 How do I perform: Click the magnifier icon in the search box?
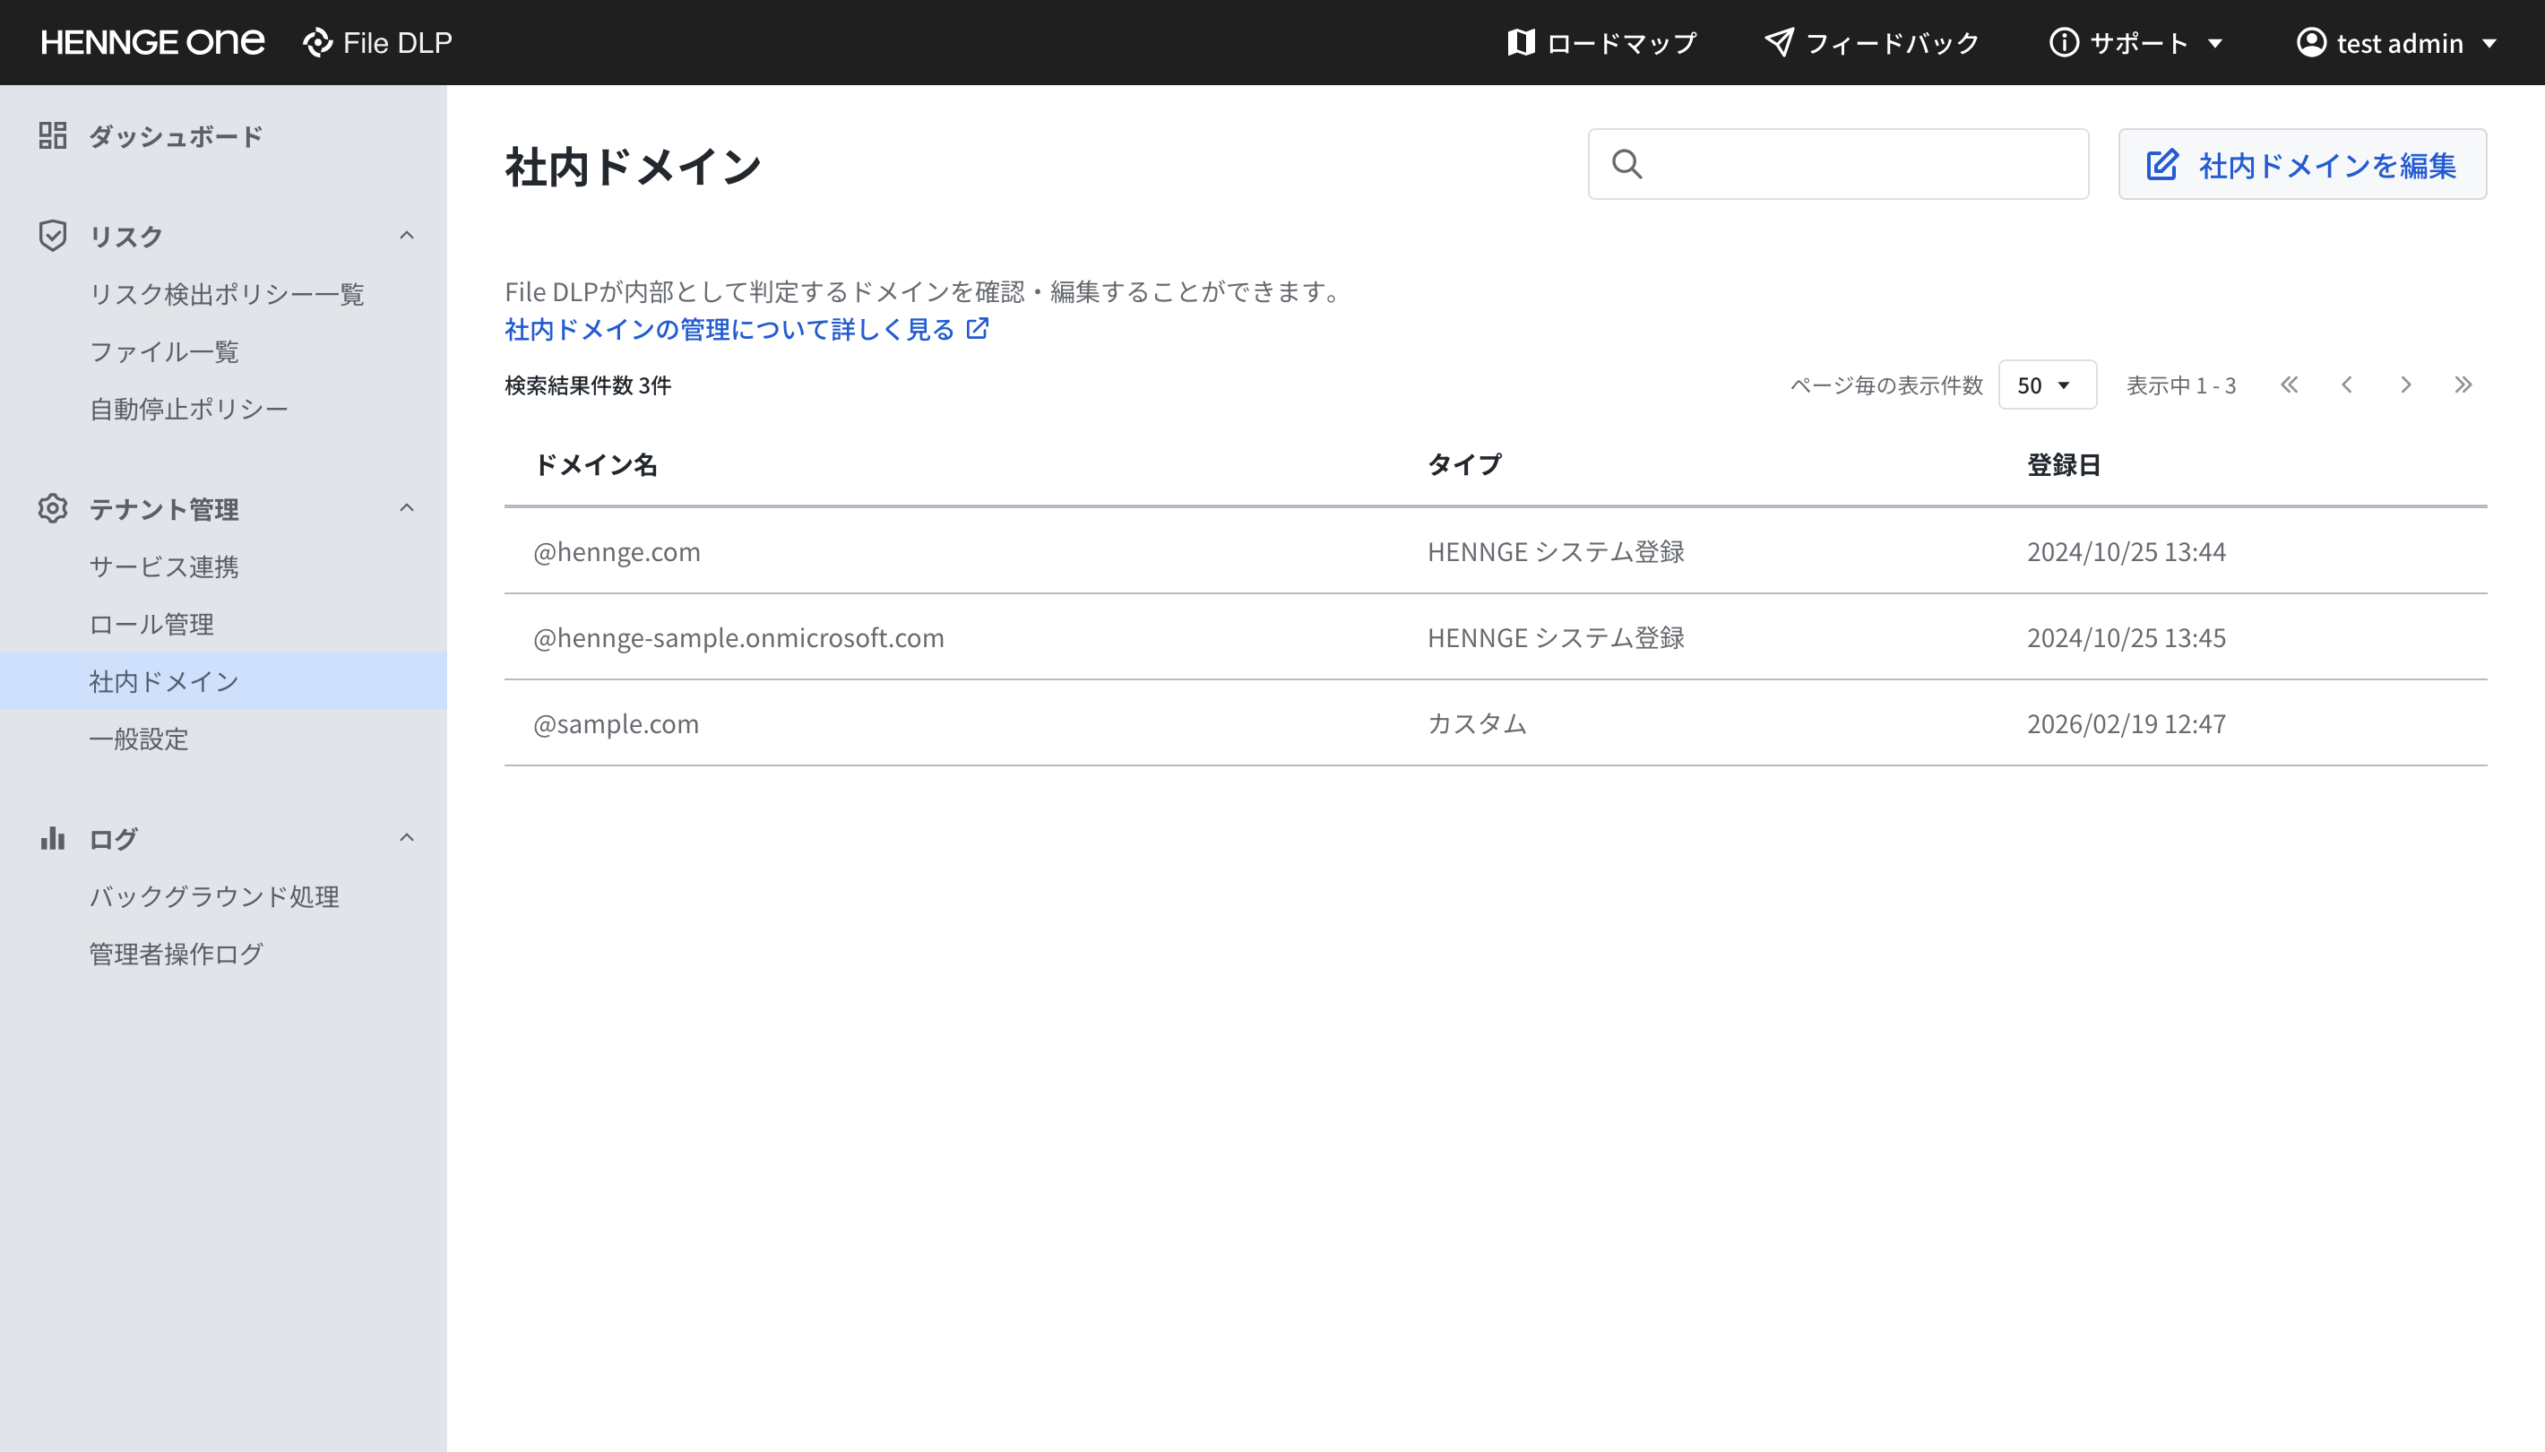1626,163
